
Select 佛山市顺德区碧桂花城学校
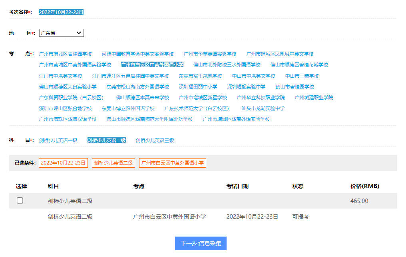299,65
